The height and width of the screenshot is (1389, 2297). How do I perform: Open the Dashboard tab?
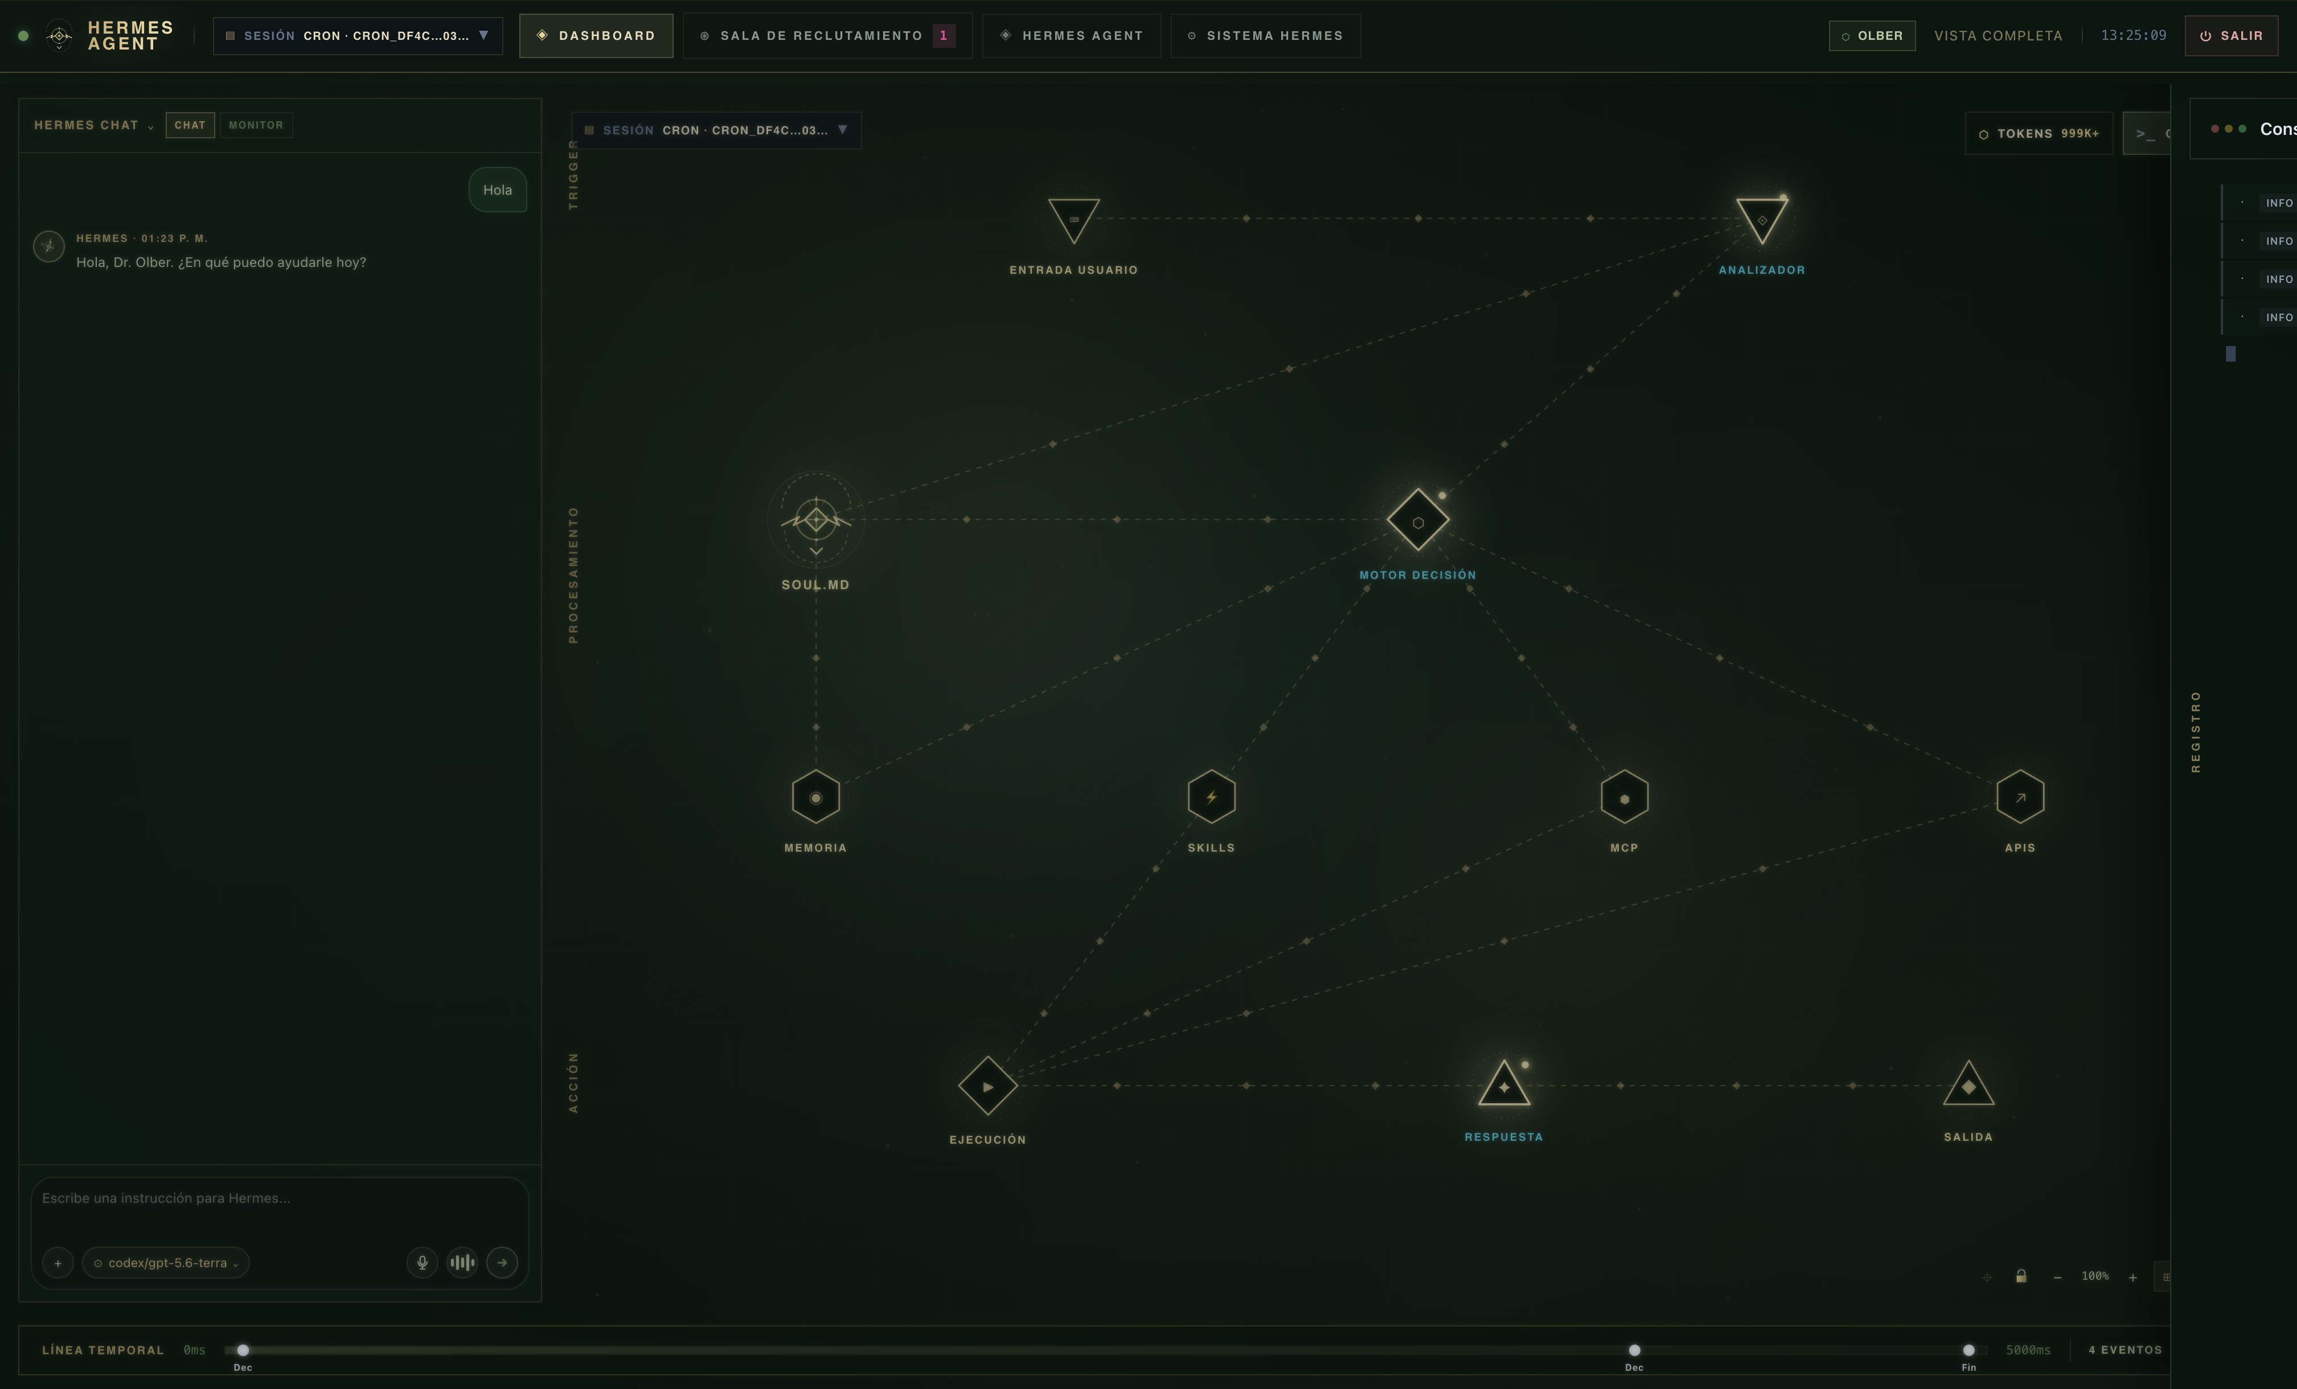pos(596,35)
